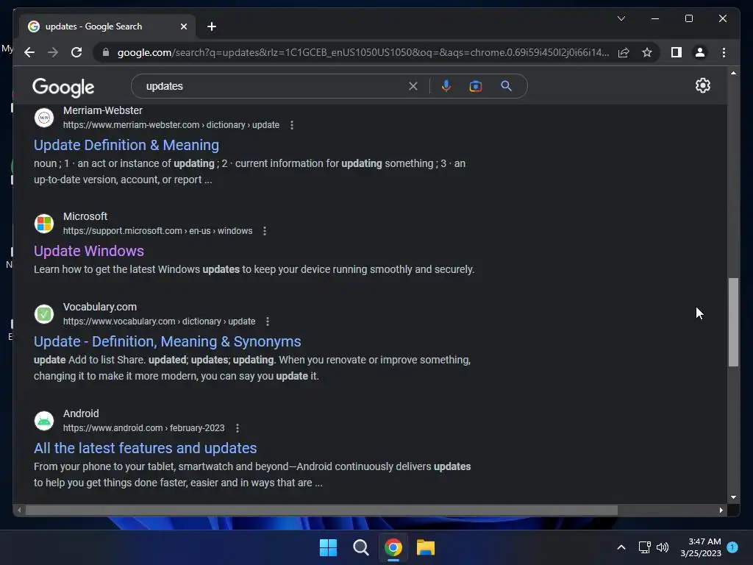
Task: Search by image with camera icon
Action: coord(476,86)
